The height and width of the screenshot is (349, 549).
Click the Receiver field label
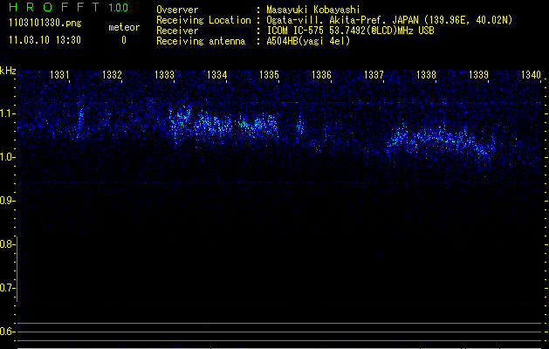point(177,31)
